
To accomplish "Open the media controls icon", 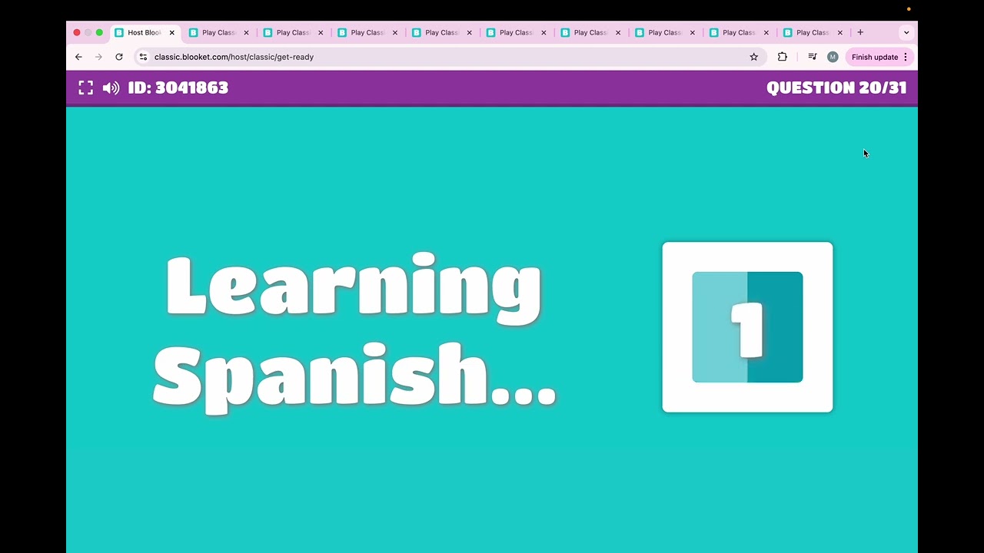I will point(812,57).
